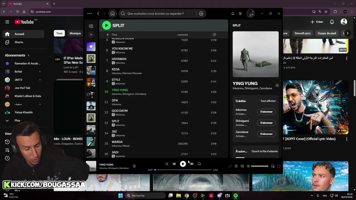Sort tracks by Lectures column
Viewport: 356px width, 200px height.
click(183, 35)
